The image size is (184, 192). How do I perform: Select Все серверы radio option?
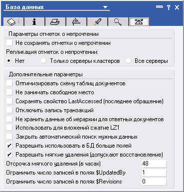pos(128,61)
